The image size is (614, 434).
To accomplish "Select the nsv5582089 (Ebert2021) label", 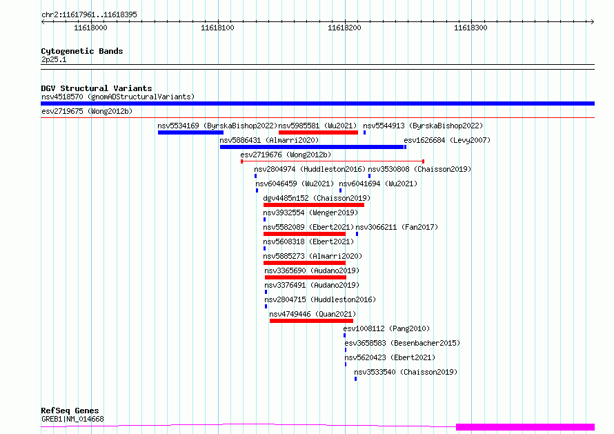I will 308,227.
